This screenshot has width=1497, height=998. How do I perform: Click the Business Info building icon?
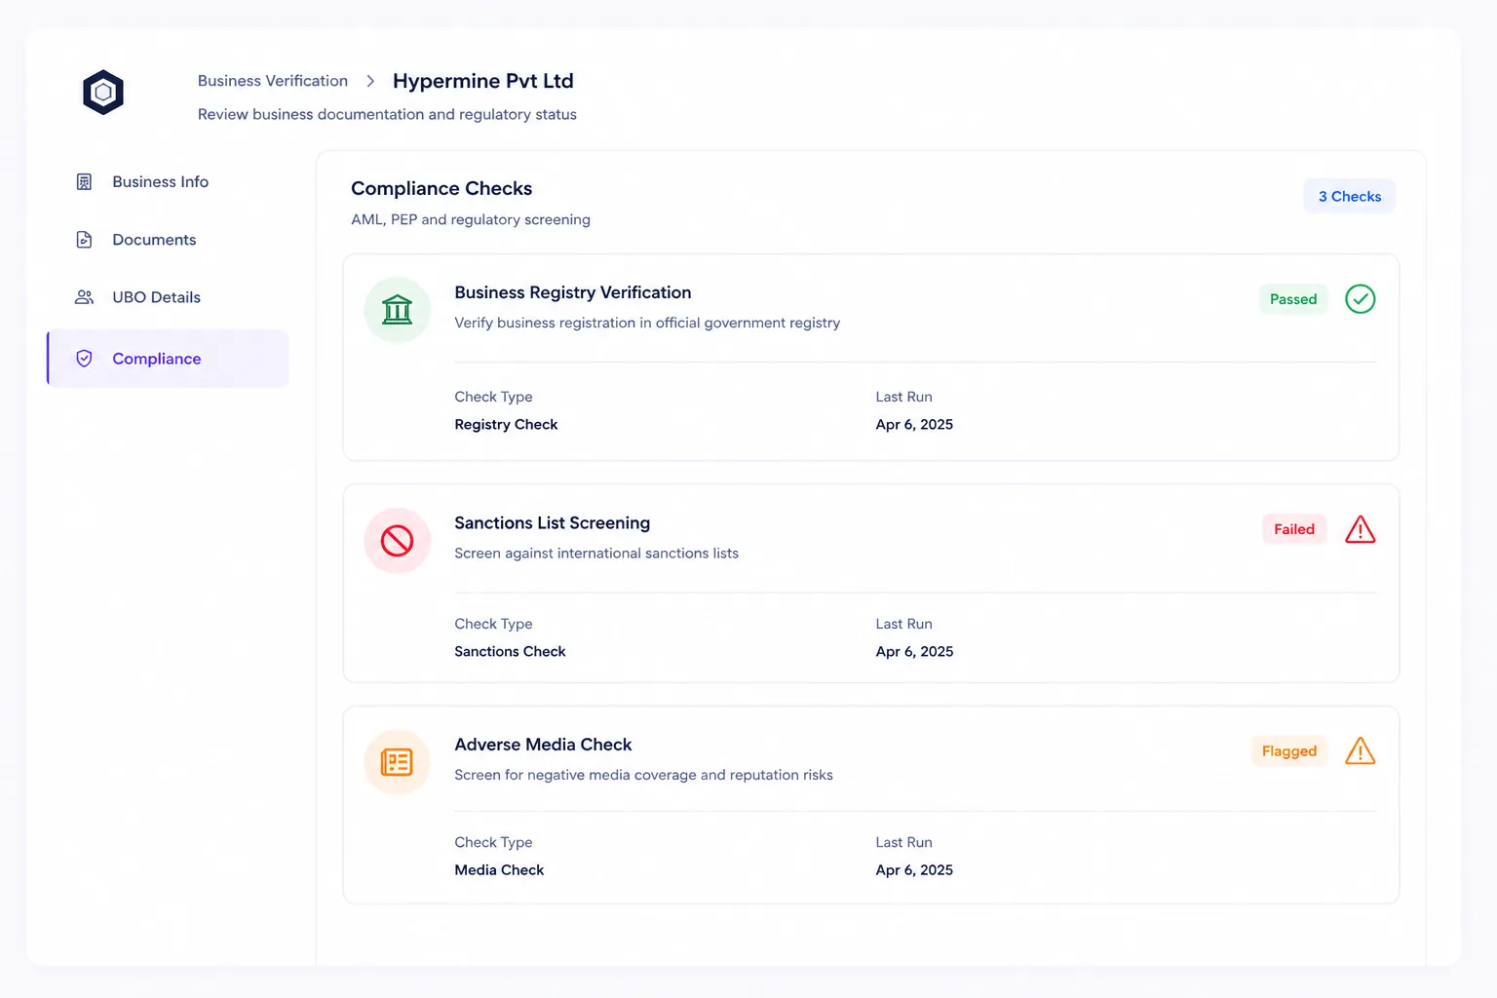84,182
